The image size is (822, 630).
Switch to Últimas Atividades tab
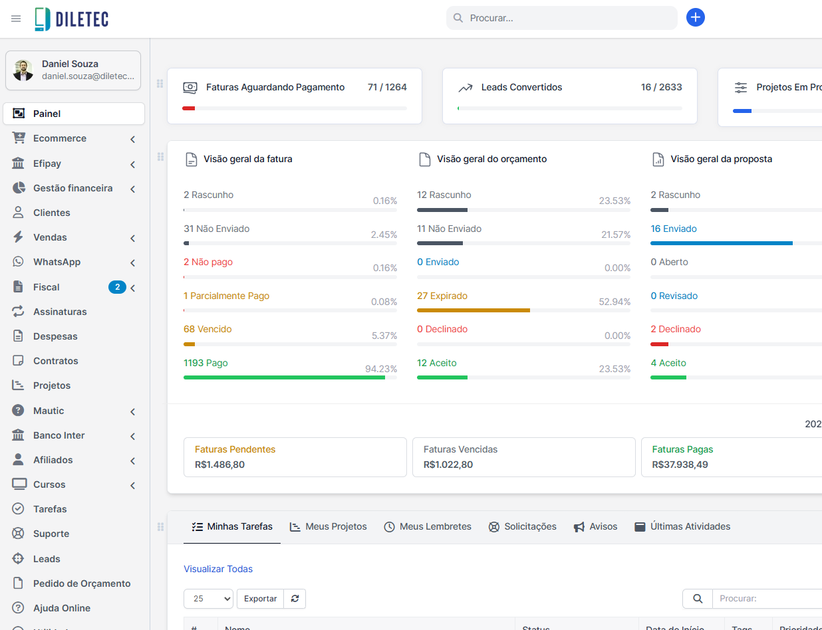(x=682, y=526)
